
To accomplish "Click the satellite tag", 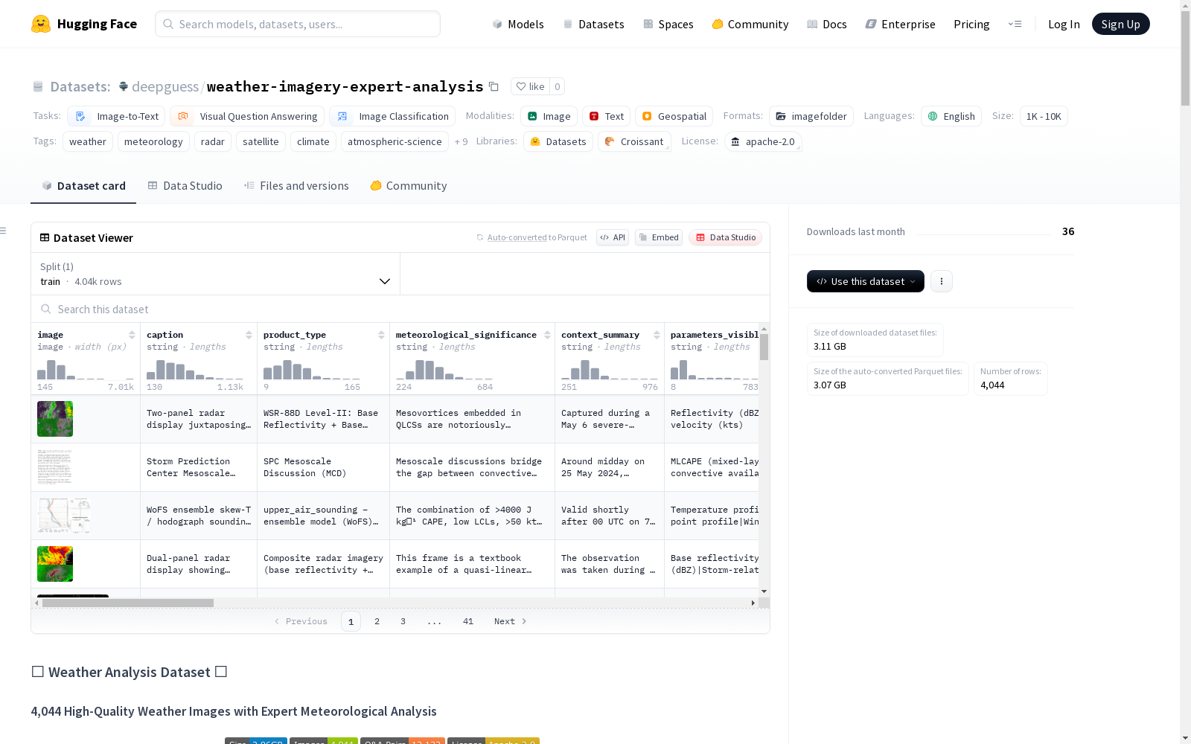I will click(x=261, y=141).
